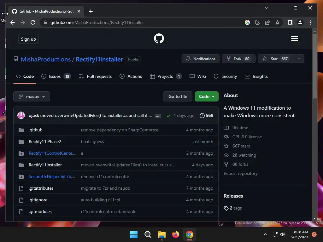Open the Rectify11Installer folder in file list
Image resolution: width=323 pixels, height=242 pixels.
click(x=45, y=165)
